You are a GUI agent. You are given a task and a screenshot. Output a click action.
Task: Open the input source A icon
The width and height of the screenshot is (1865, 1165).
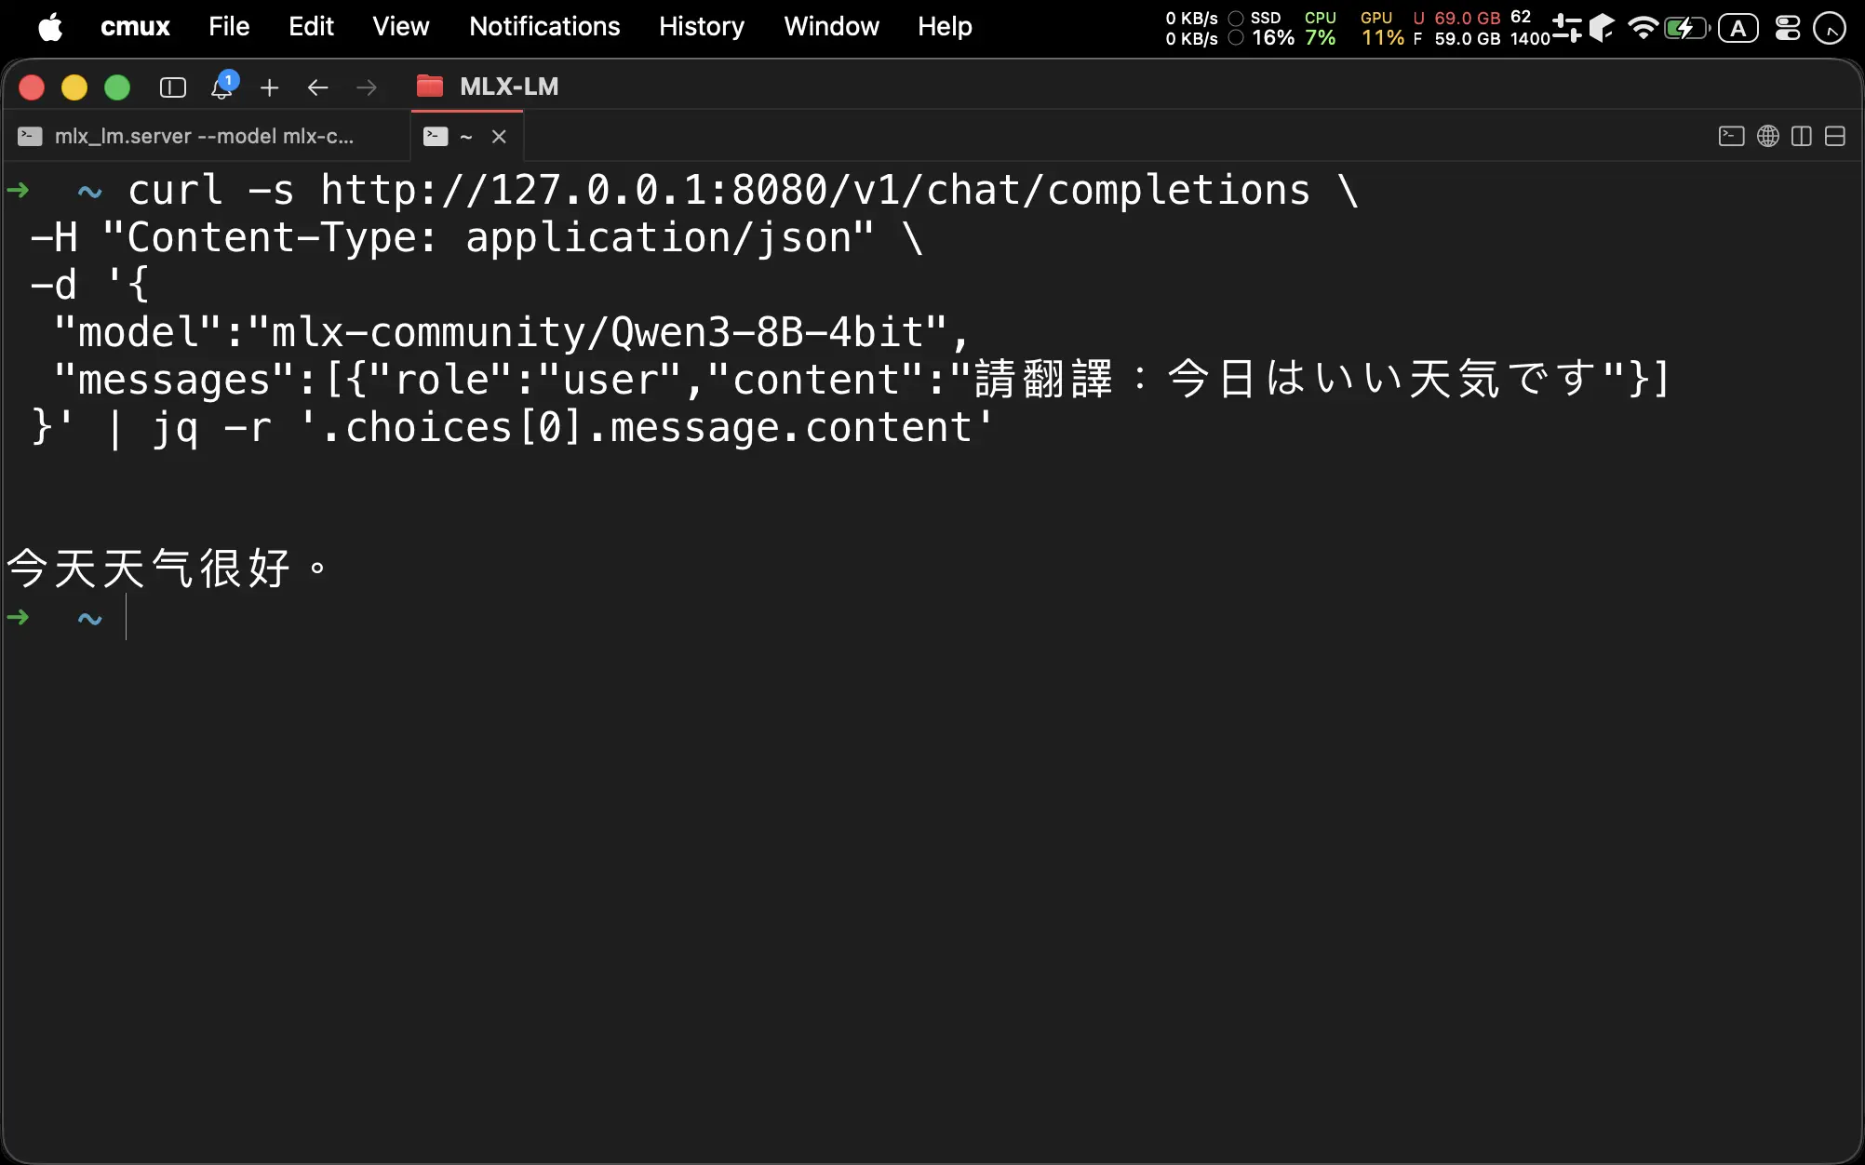pyautogui.click(x=1738, y=28)
